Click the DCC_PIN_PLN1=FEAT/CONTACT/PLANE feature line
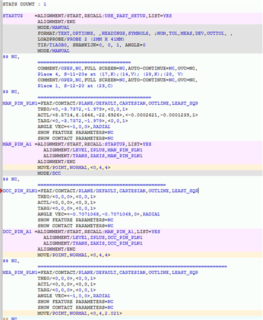Image resolution: width=263 pixels, height=320 pixels. click(100, 191)
